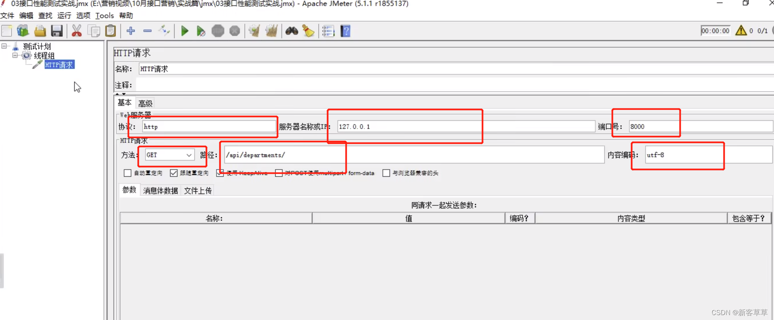
Task: Switch to the 参数 tab
Action: tap(129, 190)
